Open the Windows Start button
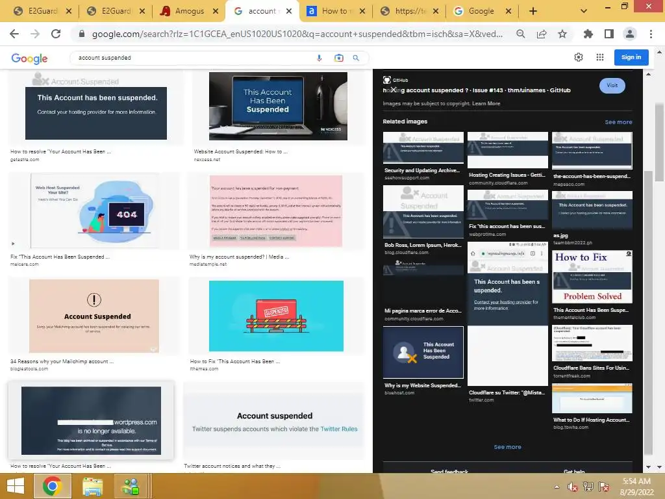Image resolution: width=665 pixels, height=499 pixels. 16,486
